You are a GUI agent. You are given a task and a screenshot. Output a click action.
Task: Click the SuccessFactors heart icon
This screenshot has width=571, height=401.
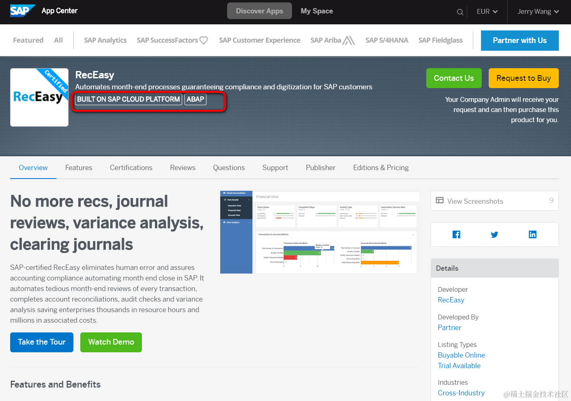[x=204, y=40]
